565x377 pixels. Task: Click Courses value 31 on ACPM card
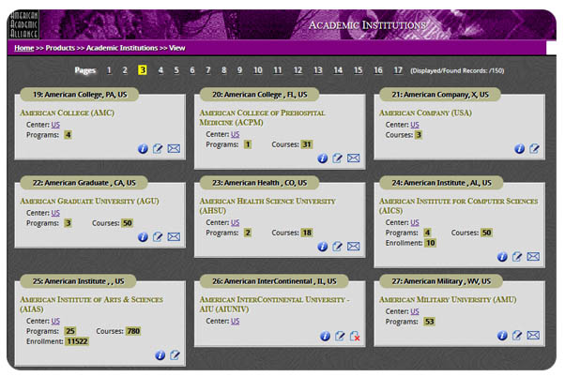click(307, 144)
